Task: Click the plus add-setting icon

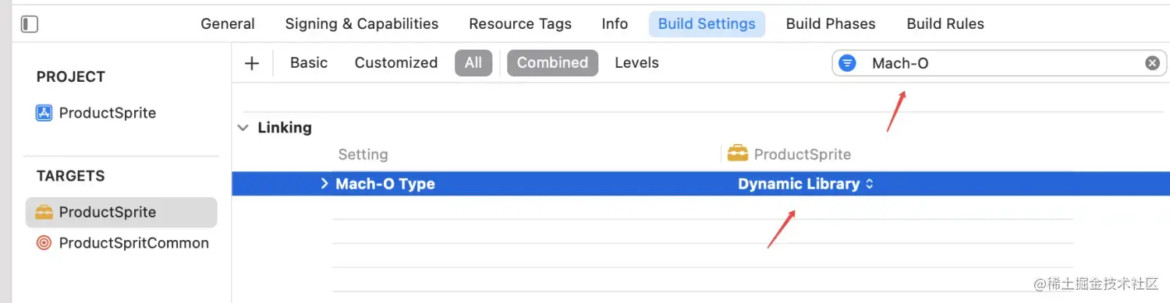Action: pos(251,63)
